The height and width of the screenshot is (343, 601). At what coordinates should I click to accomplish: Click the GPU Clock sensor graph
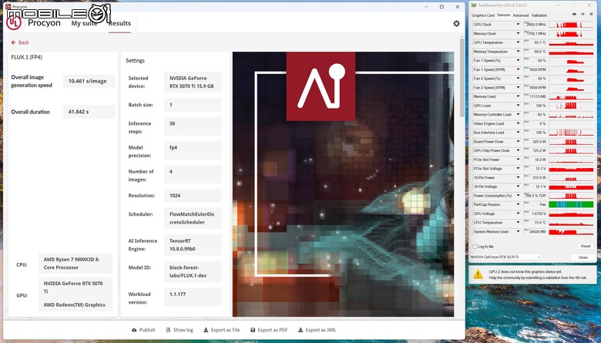point(571,25)
